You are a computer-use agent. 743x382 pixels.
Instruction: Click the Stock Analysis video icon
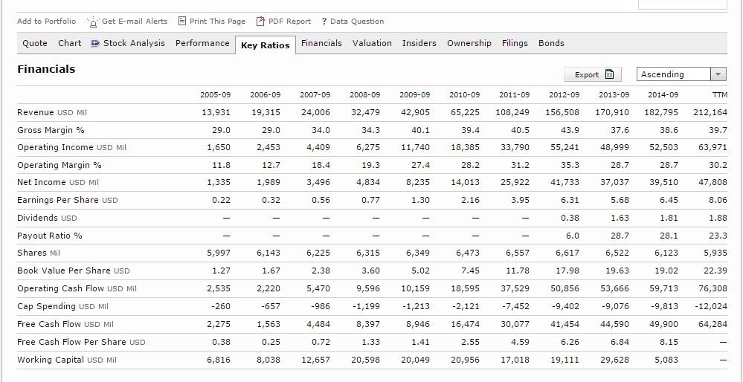95,43
